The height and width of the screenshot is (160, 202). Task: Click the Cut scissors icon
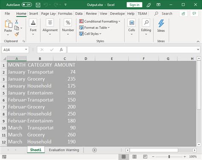pyautogui.click(x=17, y=22)
